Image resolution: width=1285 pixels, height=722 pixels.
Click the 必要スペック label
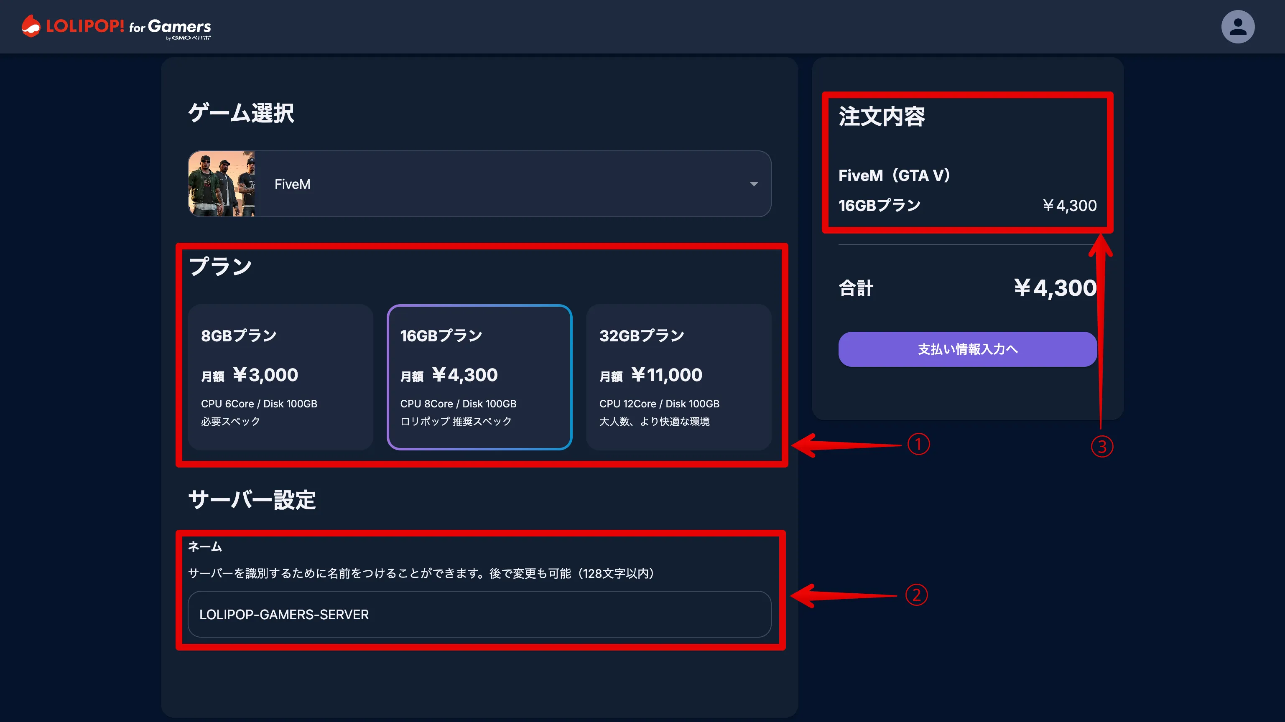click(230, 422)
